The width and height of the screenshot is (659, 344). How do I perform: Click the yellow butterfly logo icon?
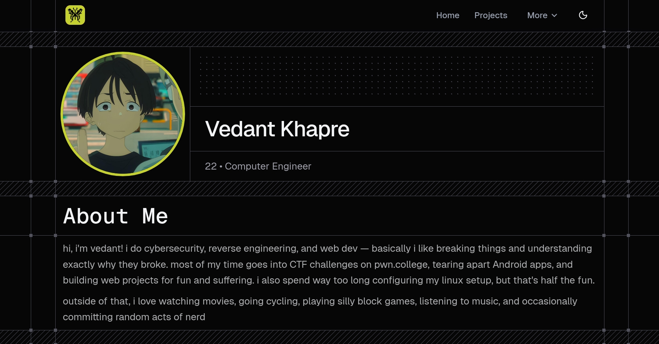[x=75, y=15]
